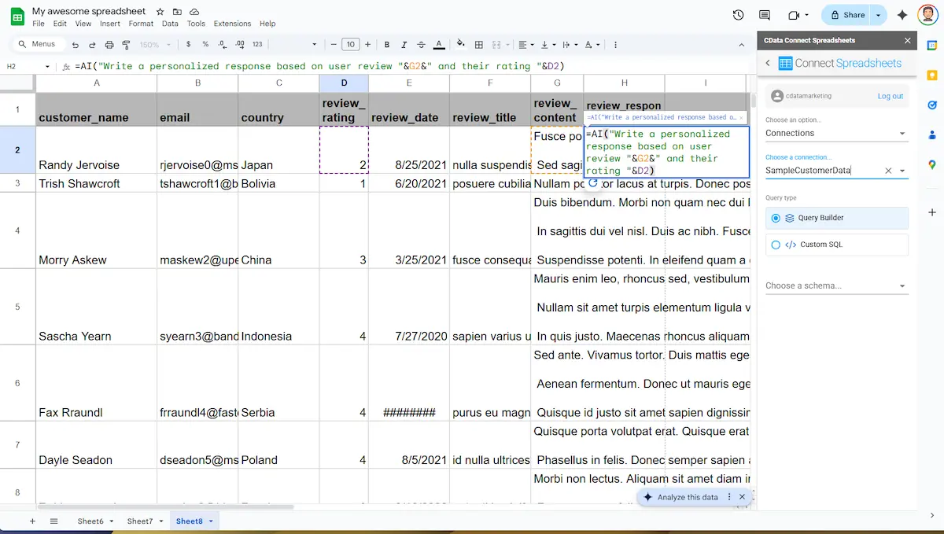Open the Insert menu

[109, 24]
